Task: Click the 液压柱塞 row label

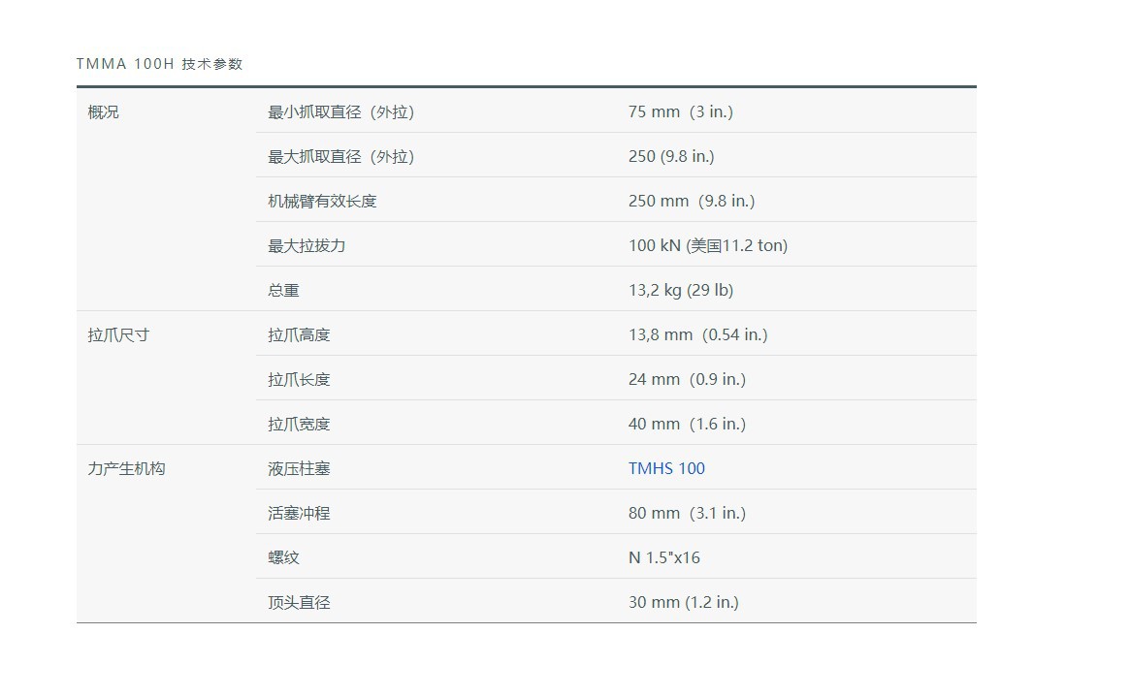Action: (x=299, y=468)
